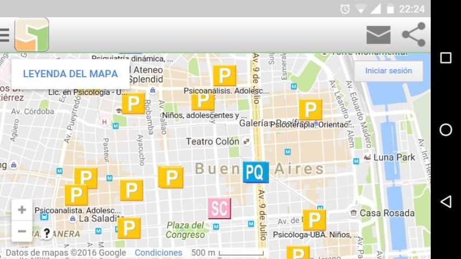Tap the app logo icon
The image size is (461, 259).
[x=32, y=35]
